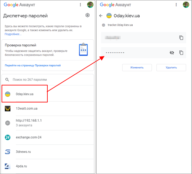Open the exchange.com-24 password entry
The height and width of the screenshot is (174, 192).
point(48,137)
